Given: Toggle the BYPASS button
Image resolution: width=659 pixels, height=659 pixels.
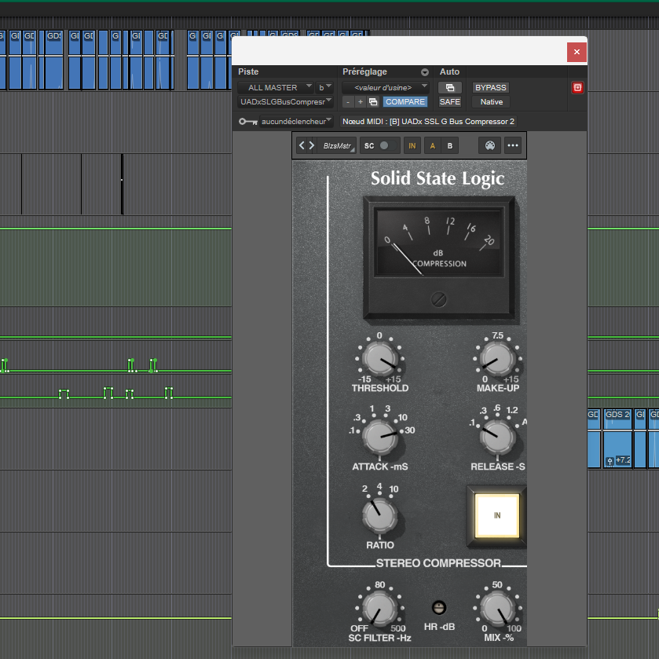Looking at the screenshot, I should (x=490, y=87).
